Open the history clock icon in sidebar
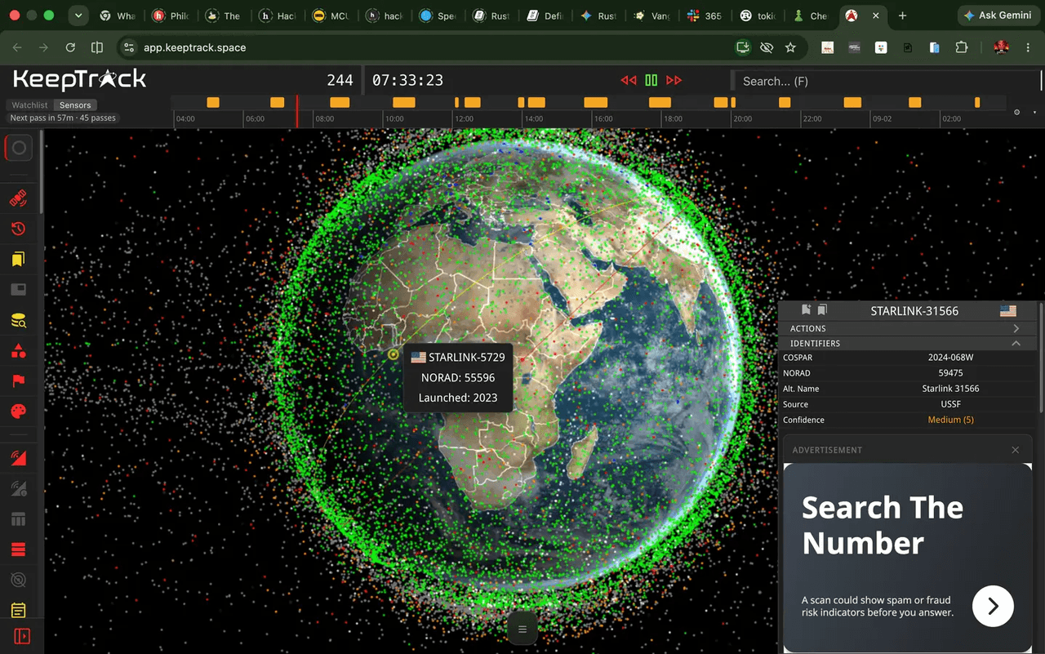1045x654 pixels. (x=18, y=229)
